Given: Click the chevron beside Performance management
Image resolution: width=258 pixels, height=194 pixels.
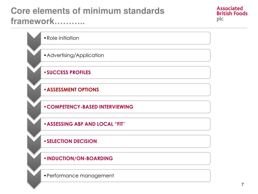Looking at the screenshot, I should pos(34,177).
